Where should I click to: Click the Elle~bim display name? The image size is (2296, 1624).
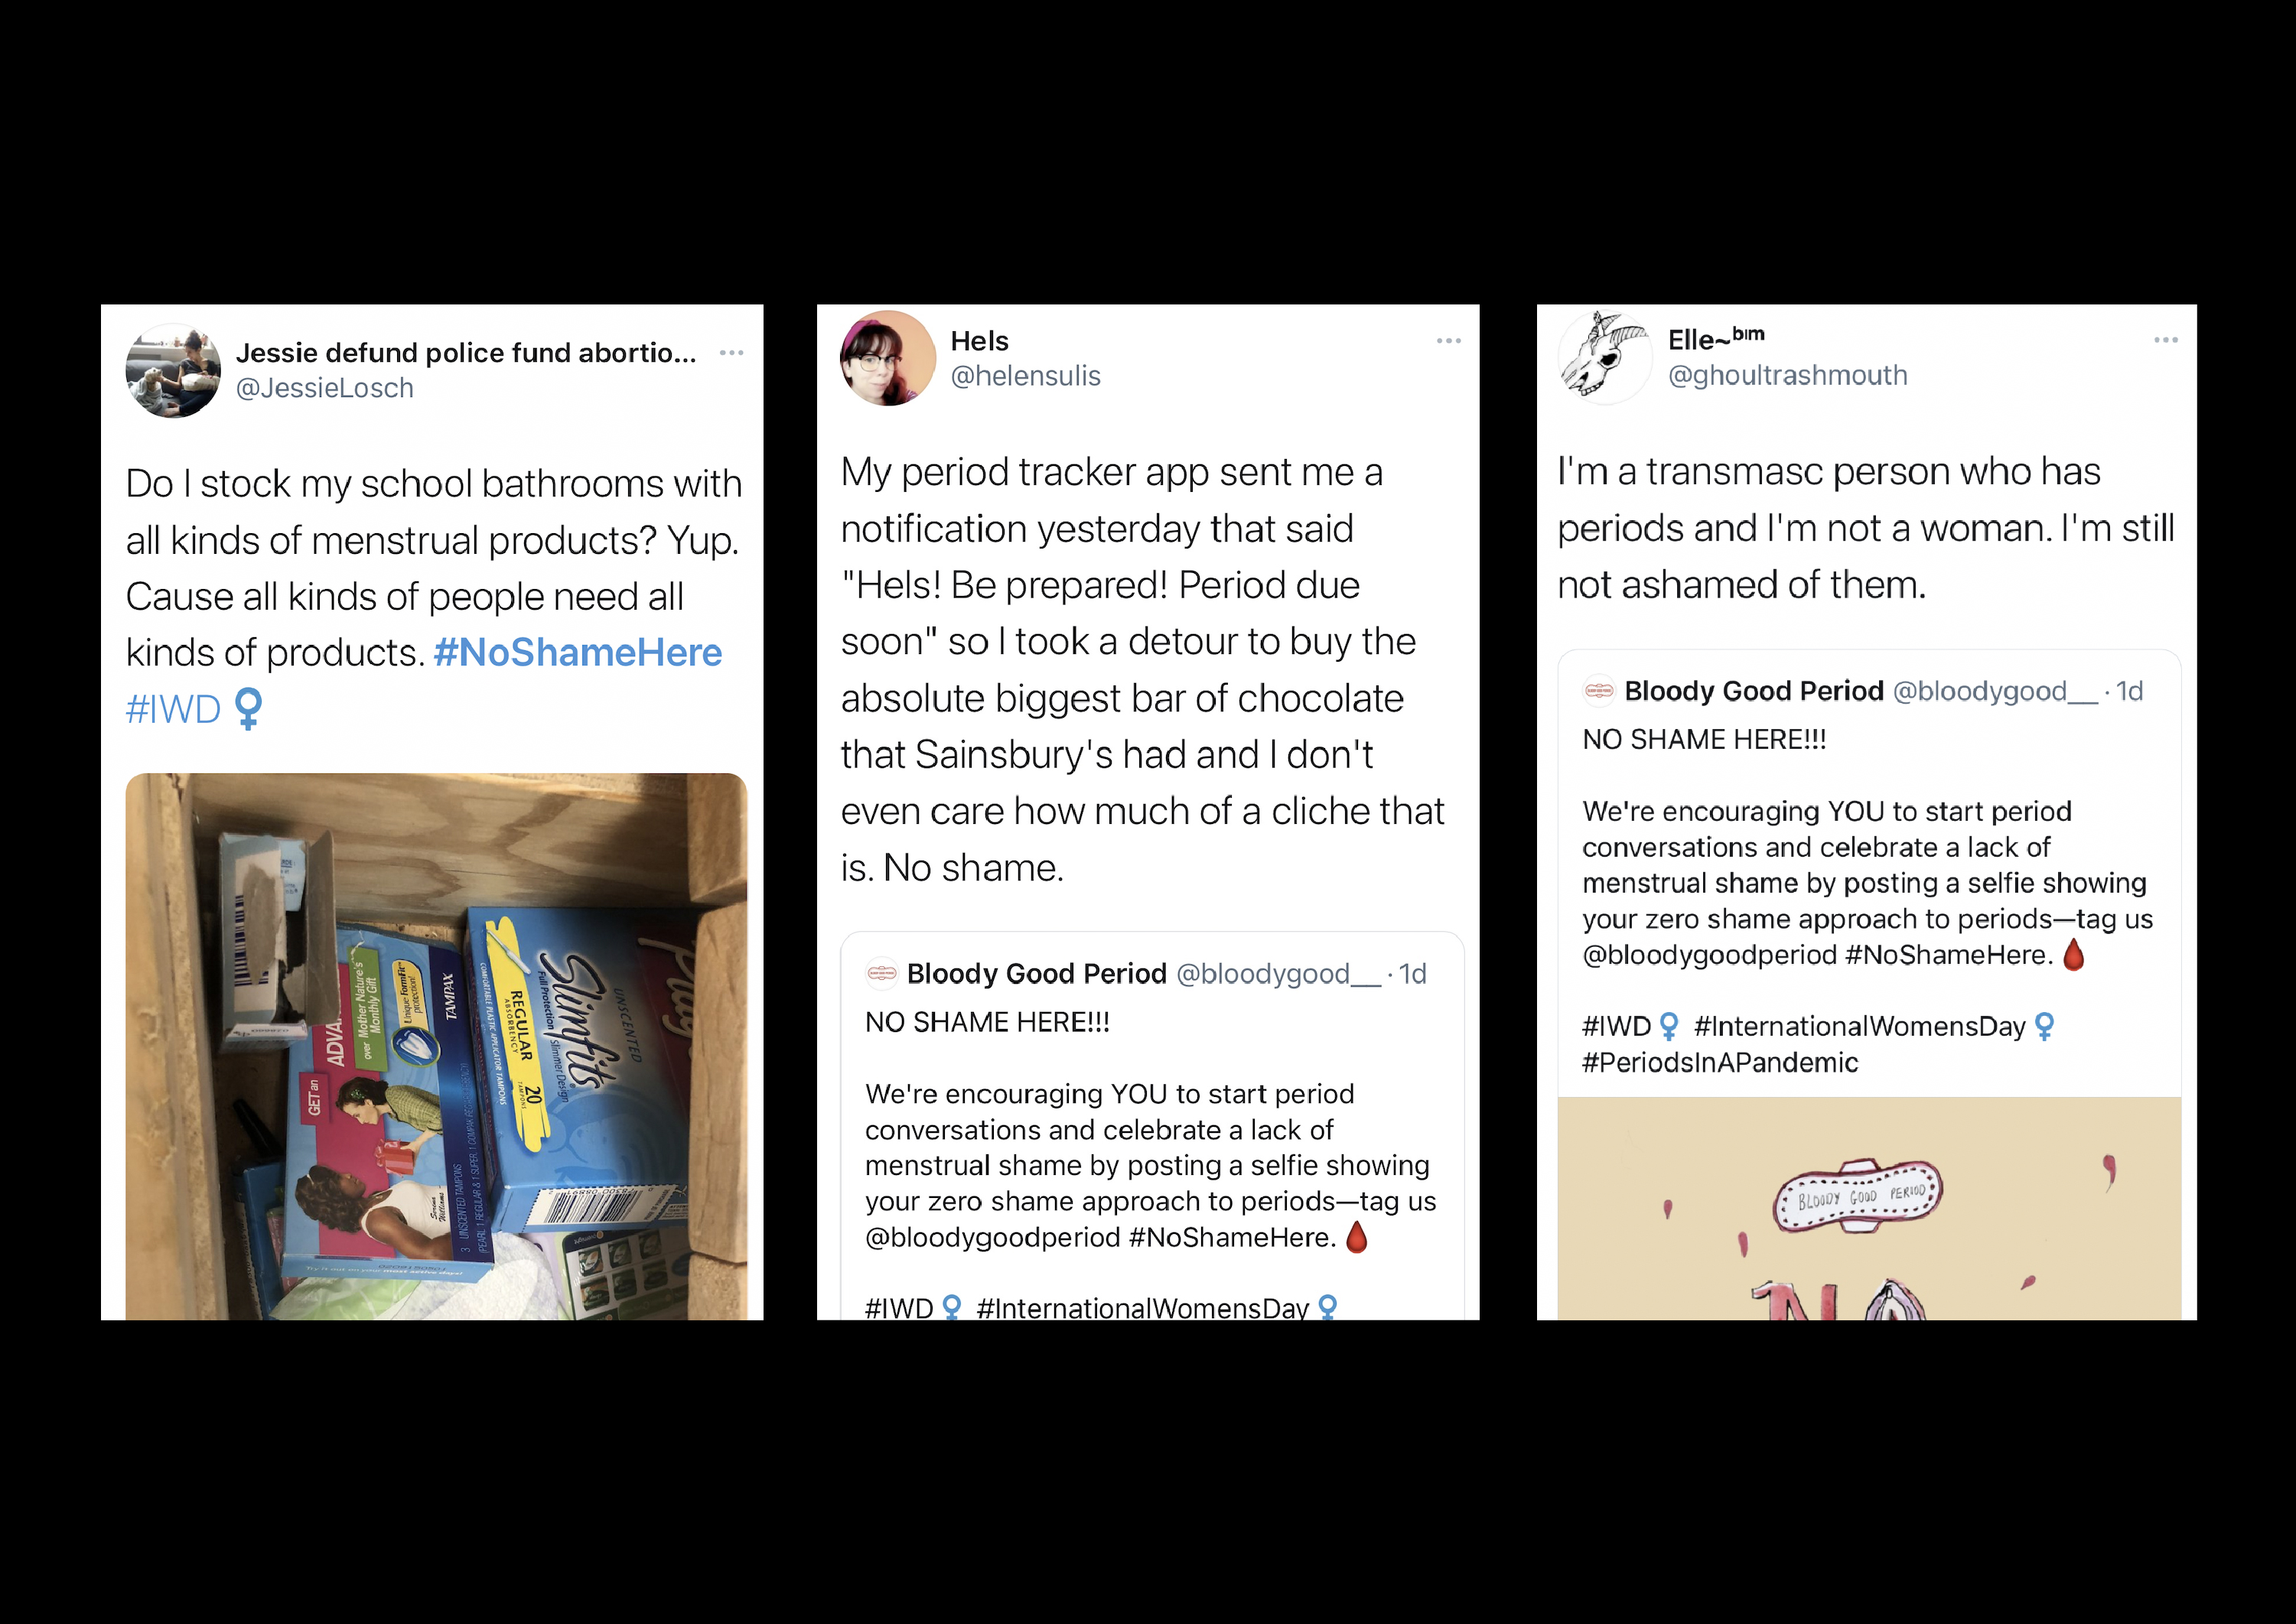1716,339
